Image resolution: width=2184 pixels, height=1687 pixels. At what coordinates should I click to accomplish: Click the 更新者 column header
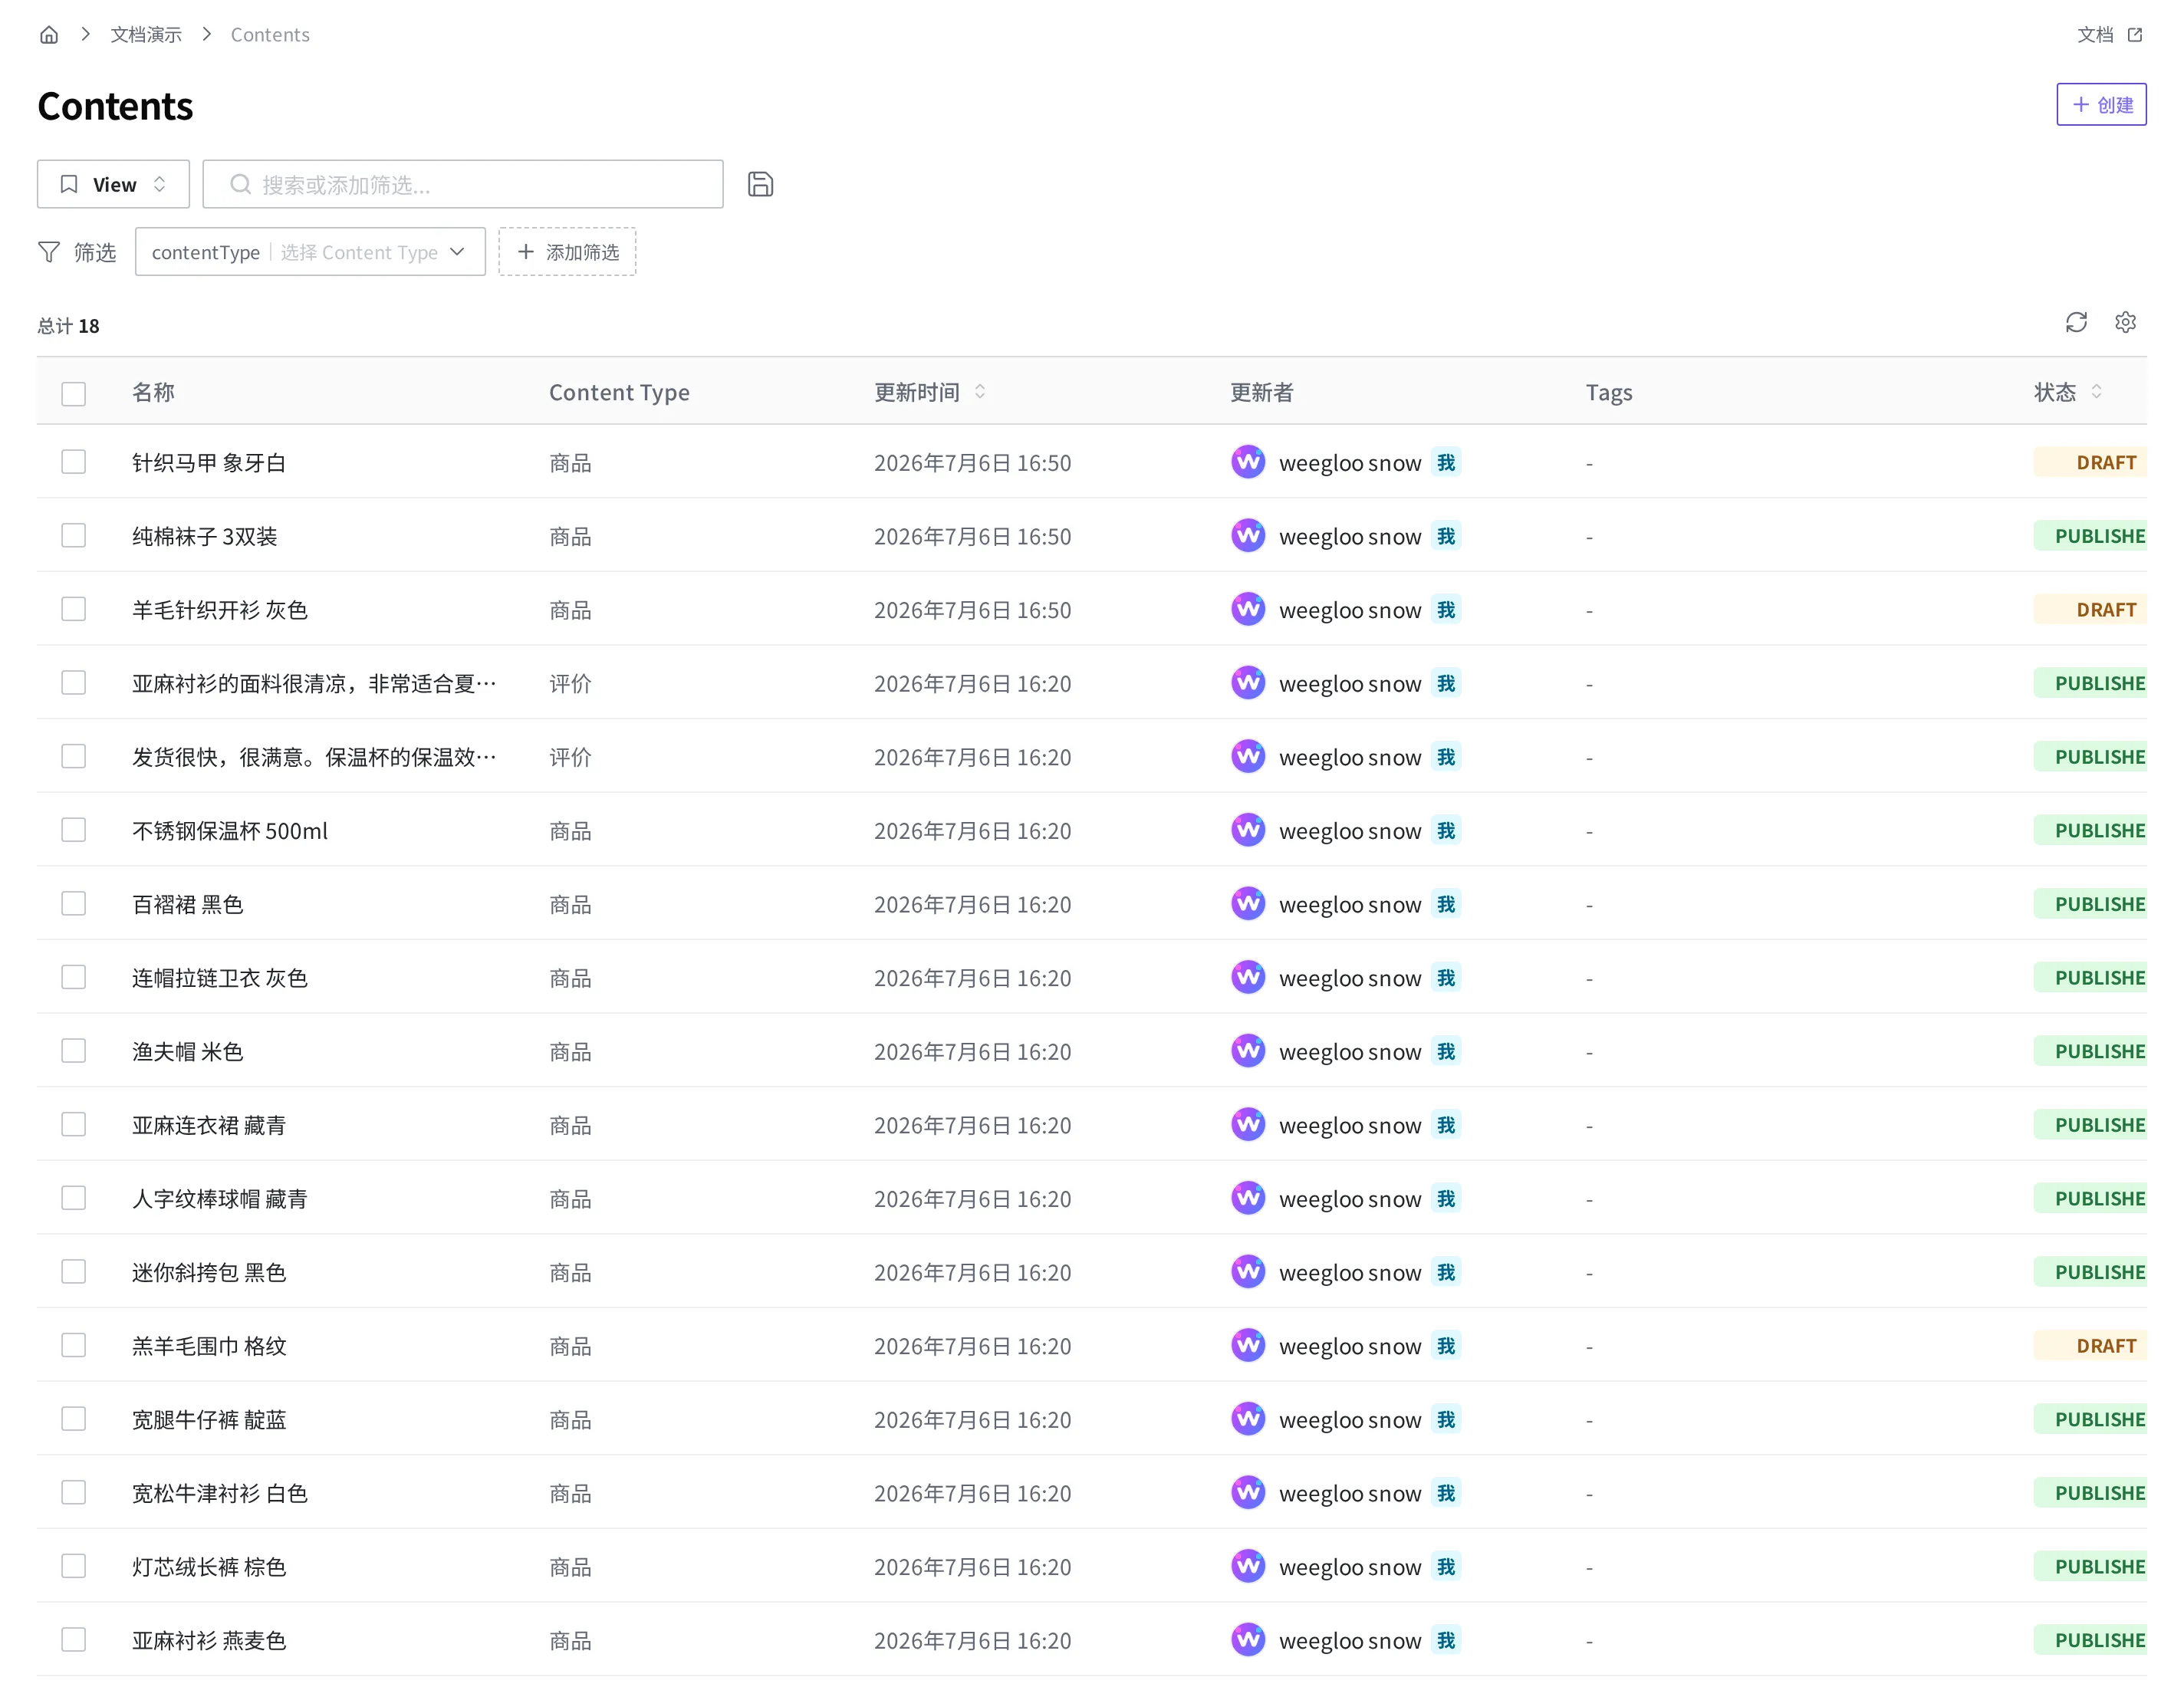coord(1261,392)
